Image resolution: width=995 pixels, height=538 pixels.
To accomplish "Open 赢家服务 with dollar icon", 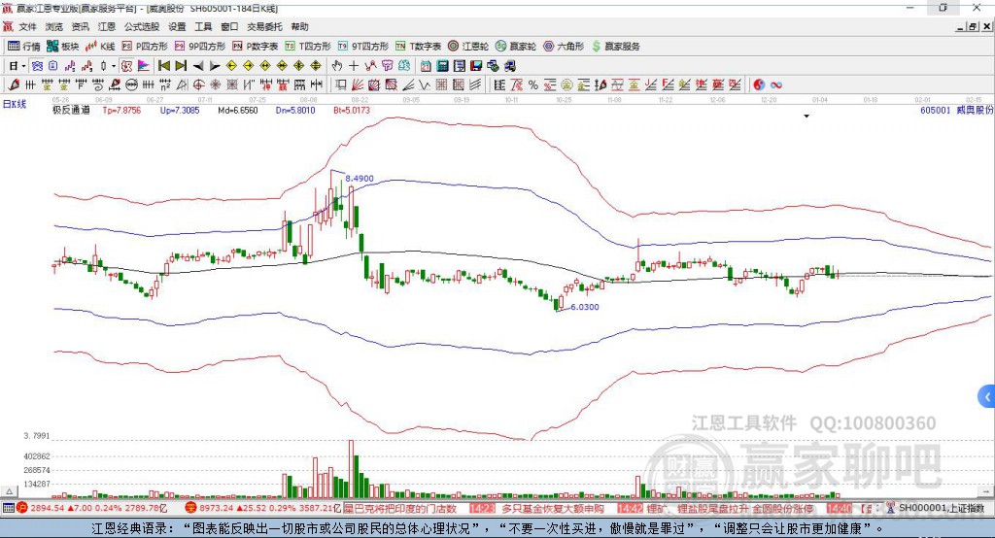I will 616,47.
